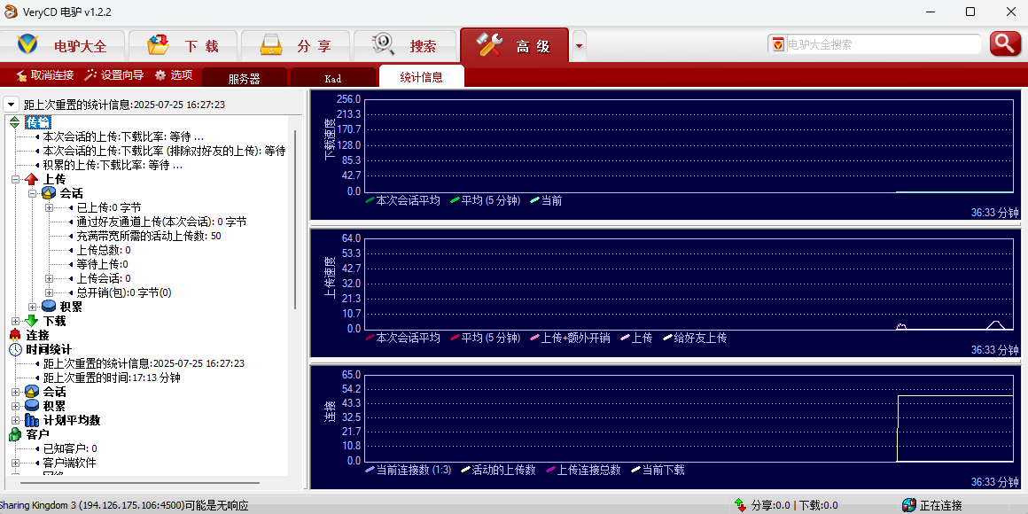Click the clock icon beside 时间统计

15,349
